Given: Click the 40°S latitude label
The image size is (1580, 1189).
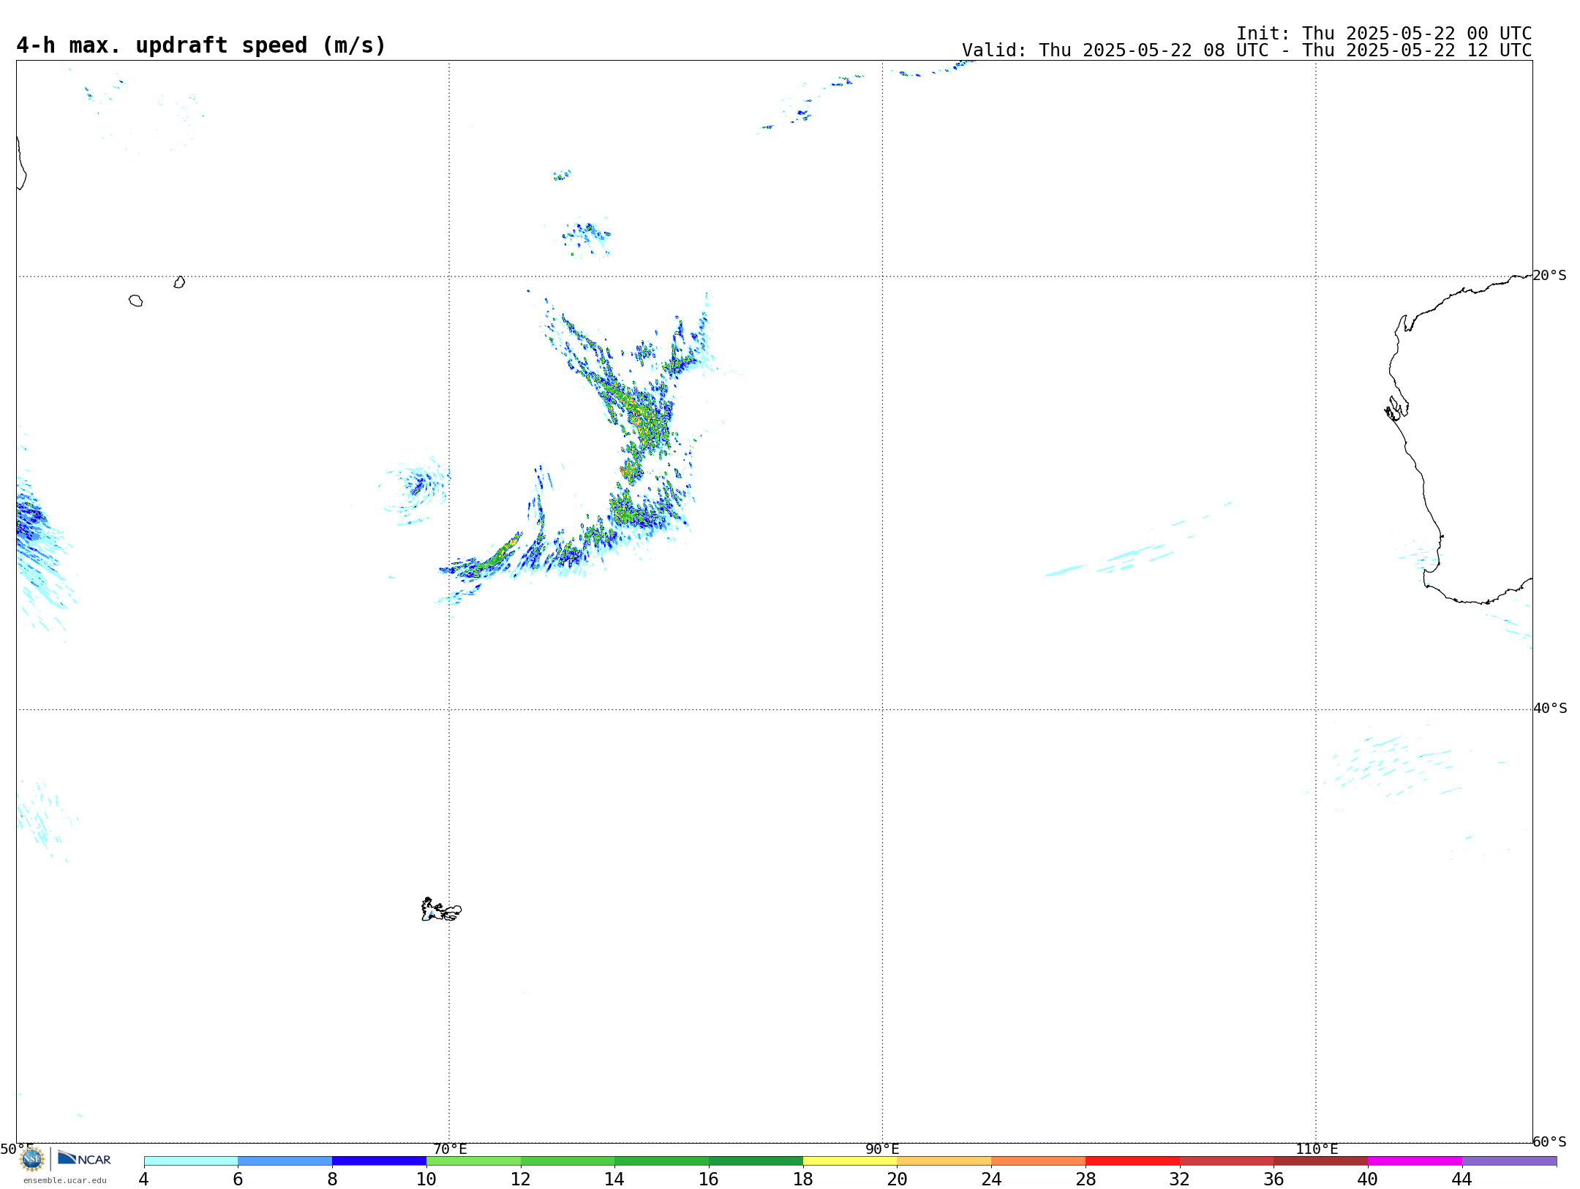Looking at the screenshot, I should click(x=1550, y=709).
